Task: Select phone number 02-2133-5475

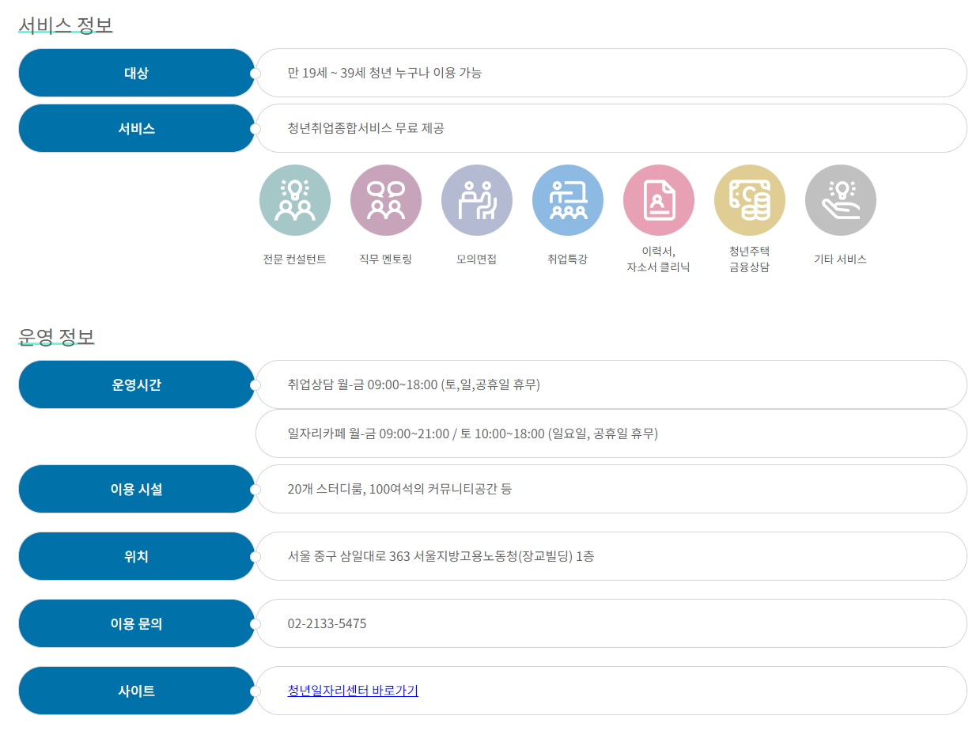Action: [x=327, y=623]
